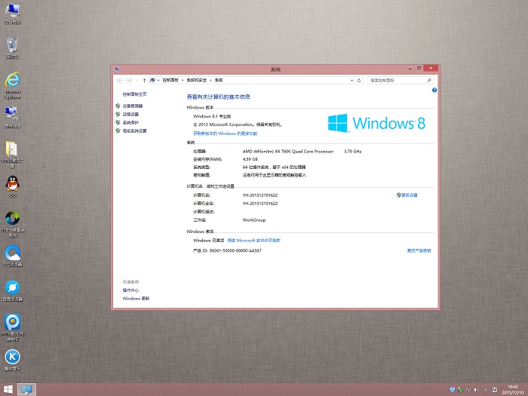Viewport: 528px width, 396px height.
Task: Open the WIN8 activation tool folder
Action: [x=13, y=154]
